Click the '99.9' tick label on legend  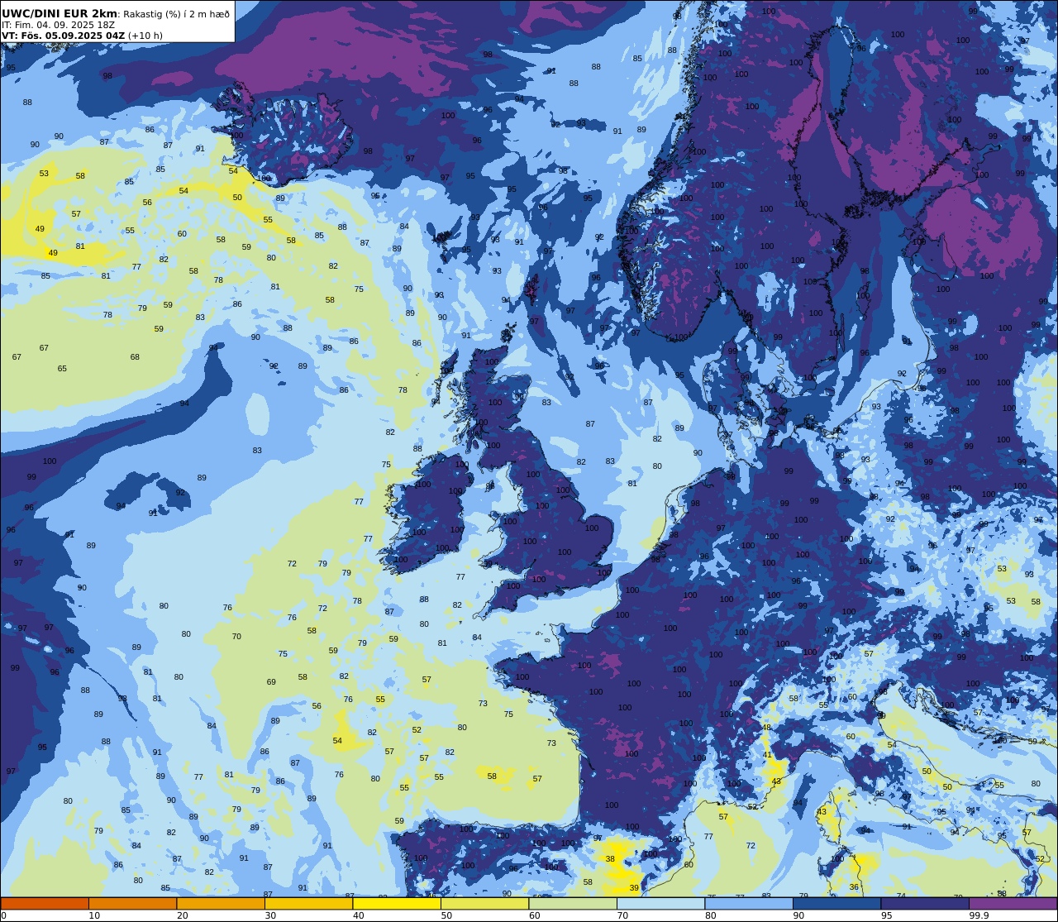coord(979,915)
